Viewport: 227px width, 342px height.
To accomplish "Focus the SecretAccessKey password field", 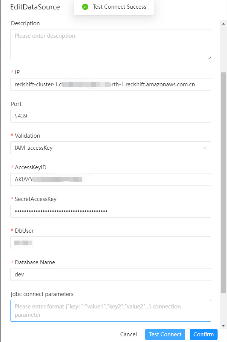I will coord(110,211).
